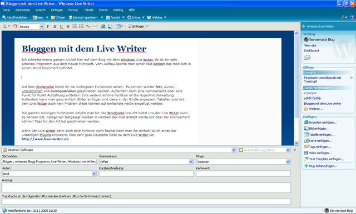Collapse the Windows Live Writer sidebar
The height and width of the screenshot is (214, 356).
303,27
